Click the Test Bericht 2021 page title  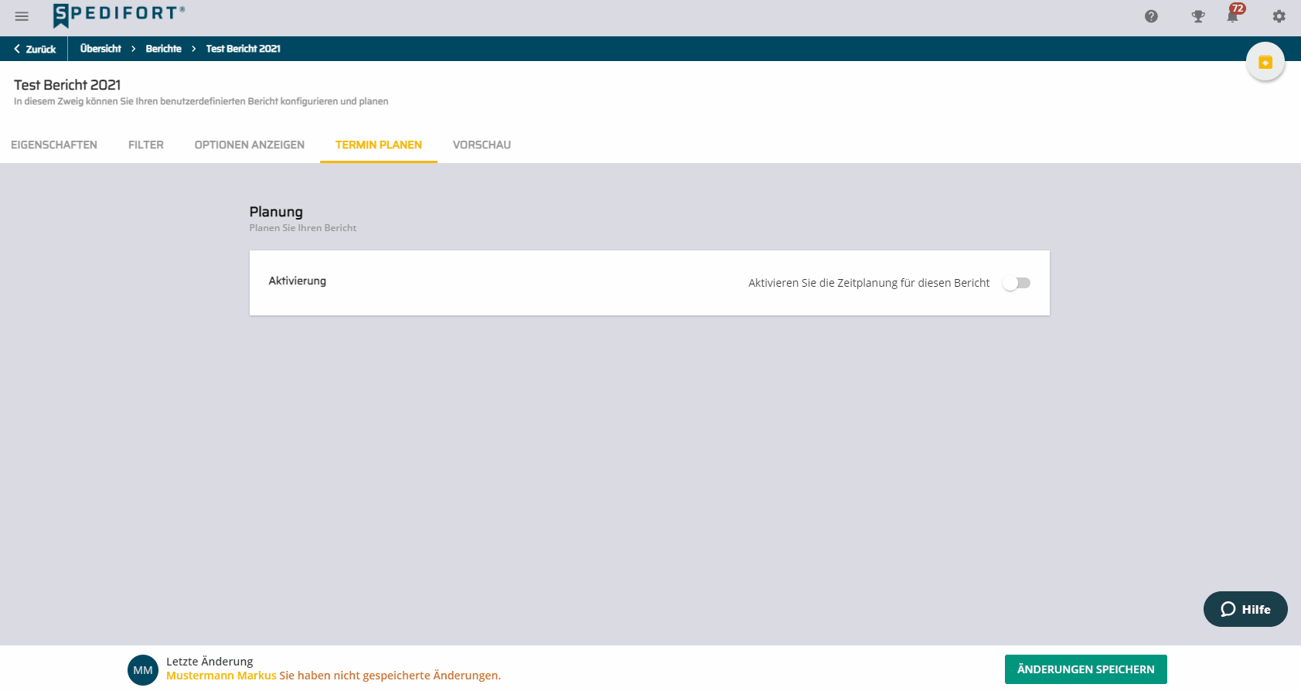67,85
